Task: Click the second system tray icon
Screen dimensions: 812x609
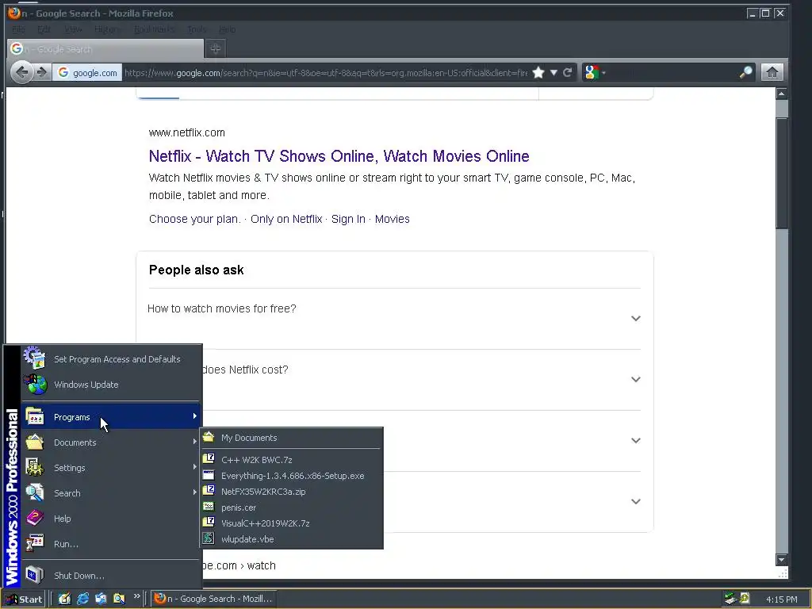Action: (x=745, y=599)
